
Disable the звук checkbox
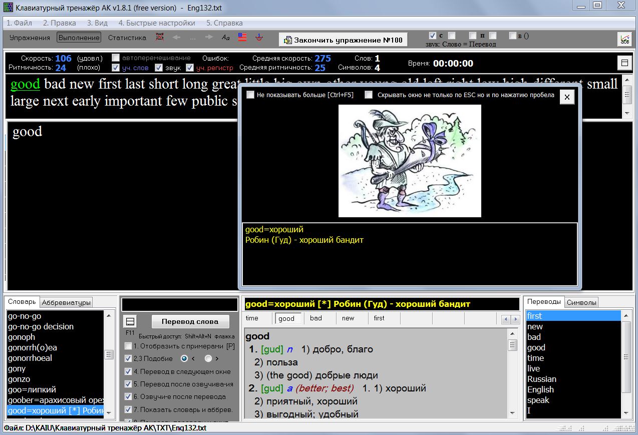(159, 68)
